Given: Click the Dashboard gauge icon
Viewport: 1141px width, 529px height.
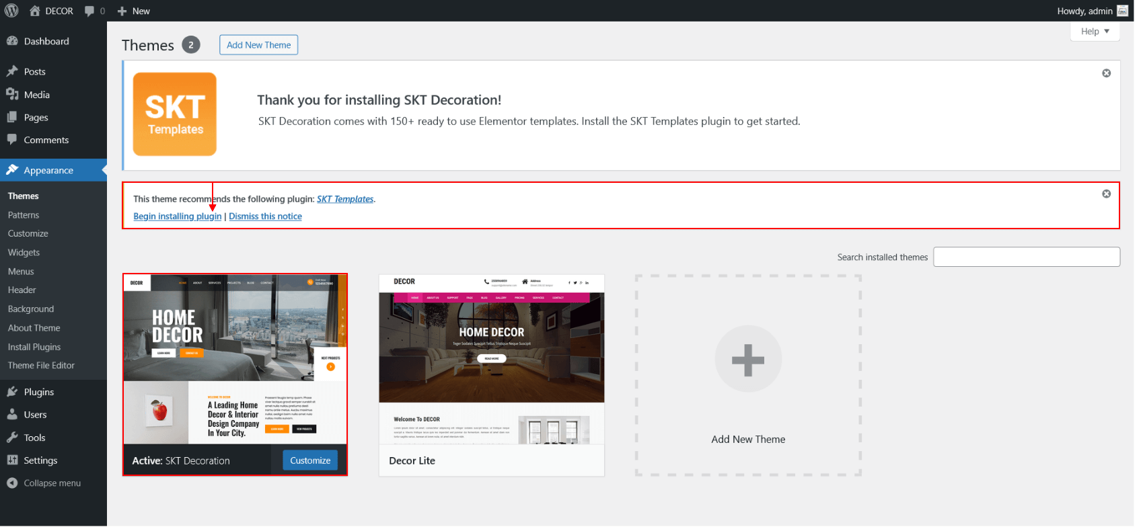Looking at the screenshot, I should [x=12, y=41].
